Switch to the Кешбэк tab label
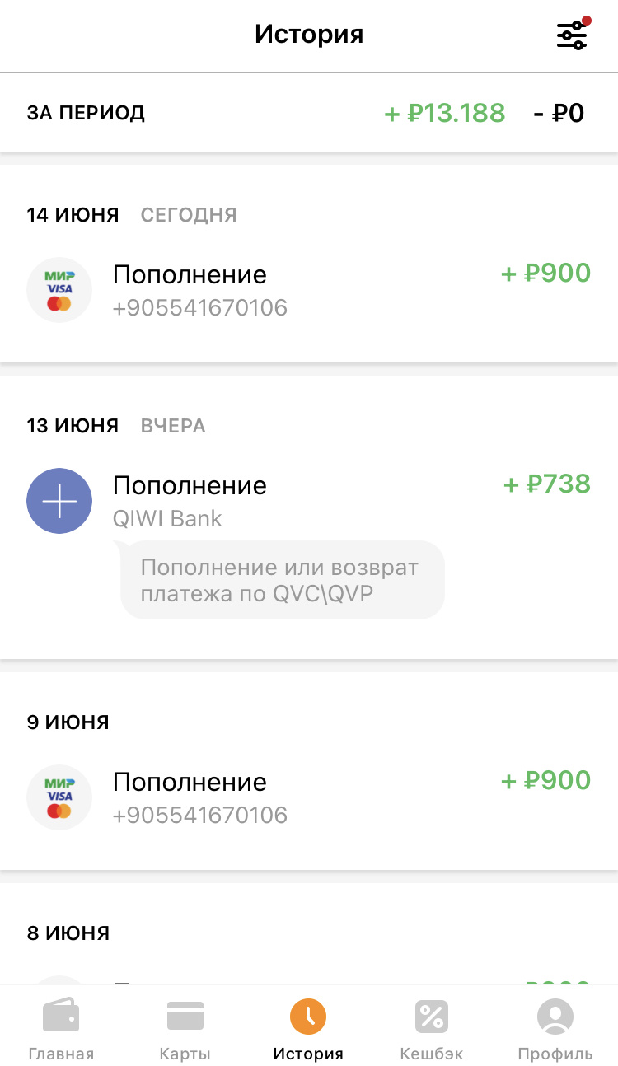 tap(432, 1054)
